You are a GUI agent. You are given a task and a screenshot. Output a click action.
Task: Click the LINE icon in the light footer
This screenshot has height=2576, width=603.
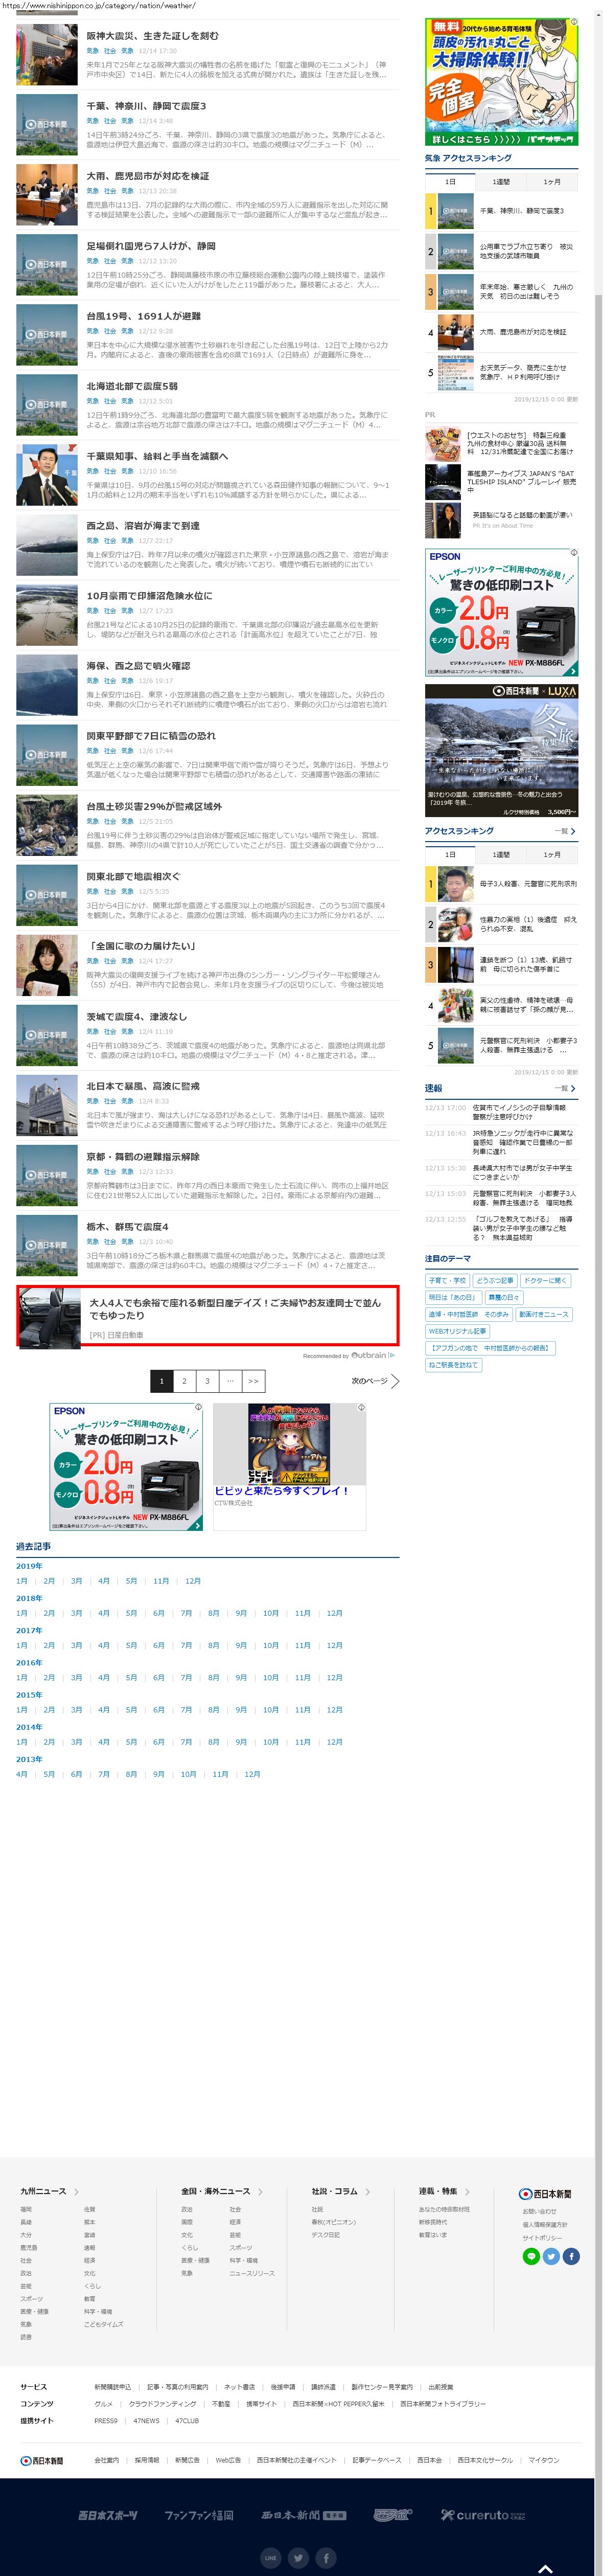[x=531, y=2256]
